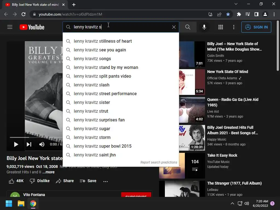This screenshot has width=280, height=210.
Task: Open The Stranger (1977, Full Album) video
Action: coord(234,183)
